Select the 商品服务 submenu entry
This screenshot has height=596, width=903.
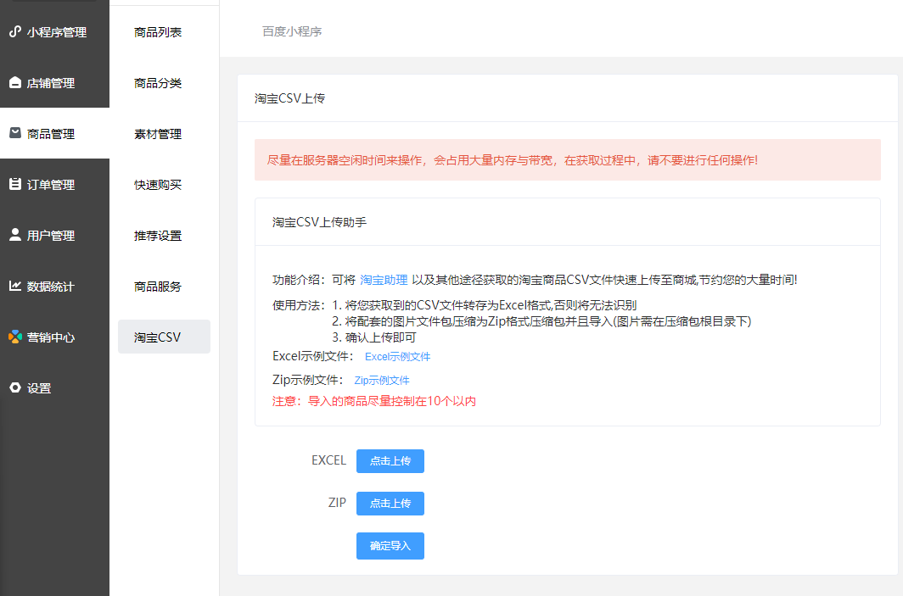[x=158, y=287]
